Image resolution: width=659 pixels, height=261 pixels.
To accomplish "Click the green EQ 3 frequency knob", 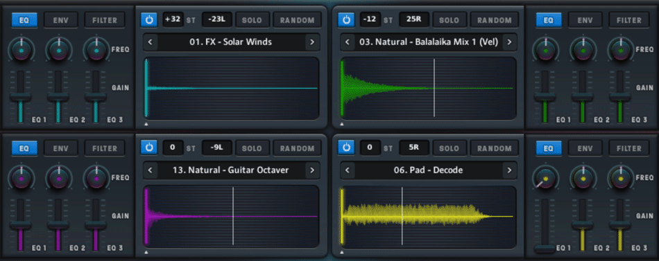I will (x=621, y=51).
